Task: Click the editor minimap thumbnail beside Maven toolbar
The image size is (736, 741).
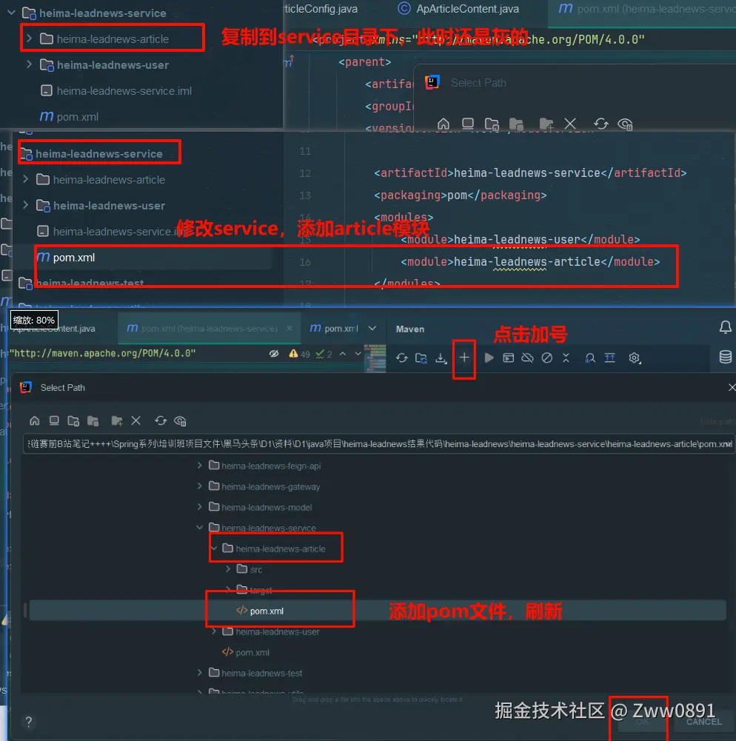Action: [375, 358]
